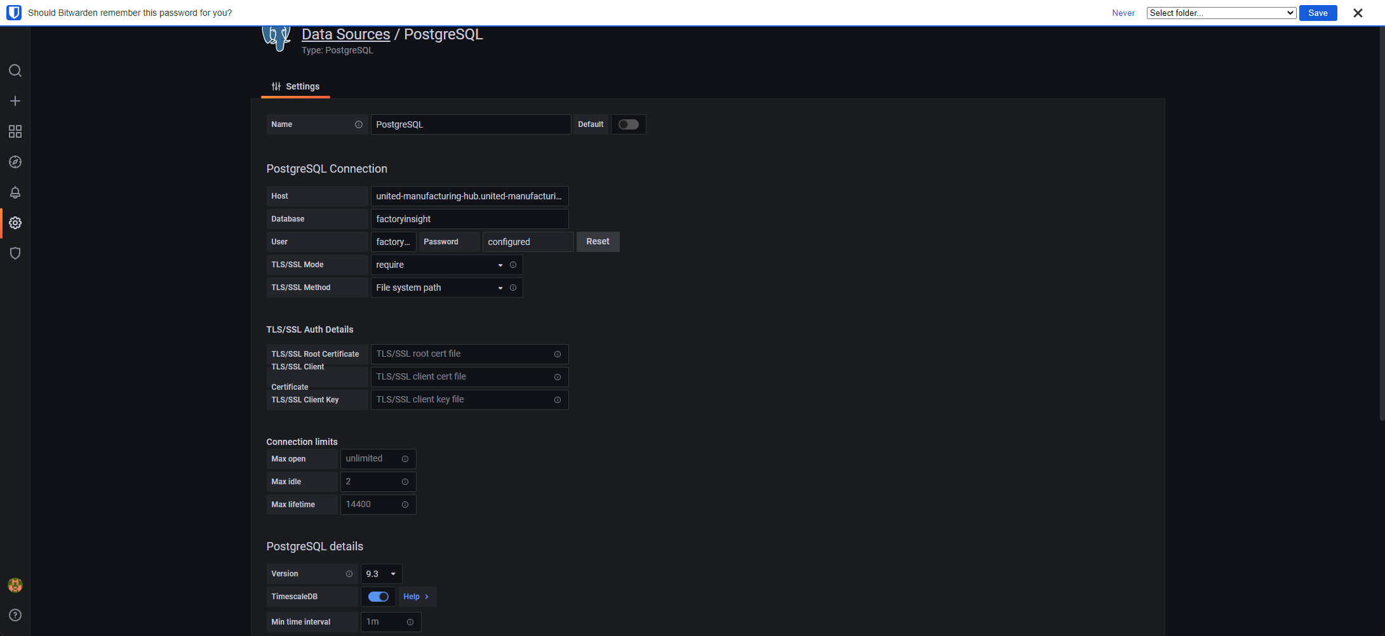Click the Create plus icon in sidebar

coord(15,101)
